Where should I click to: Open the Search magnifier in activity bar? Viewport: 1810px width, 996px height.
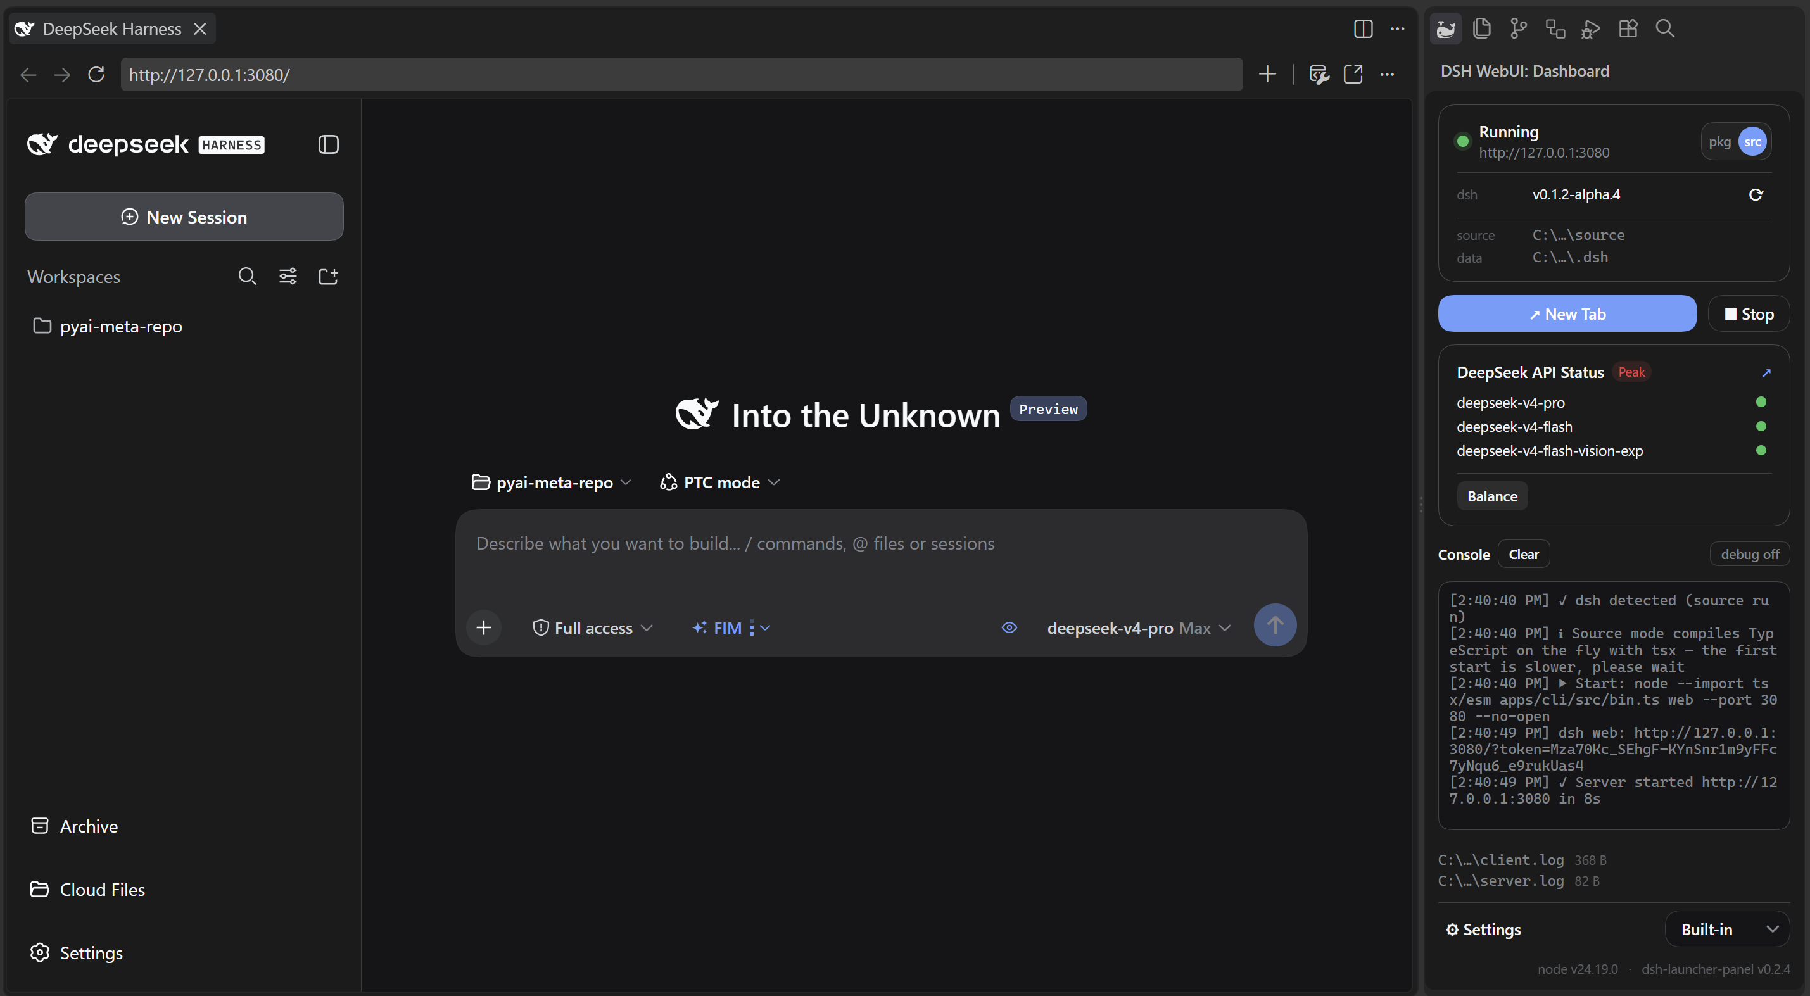click(x=1664, y=28)
